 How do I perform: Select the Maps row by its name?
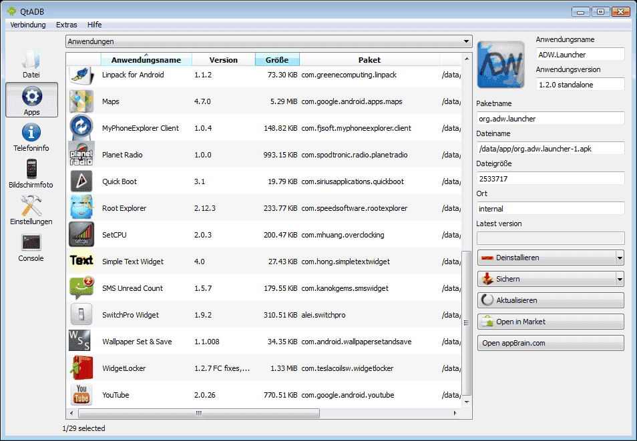(x=110, y=101)
